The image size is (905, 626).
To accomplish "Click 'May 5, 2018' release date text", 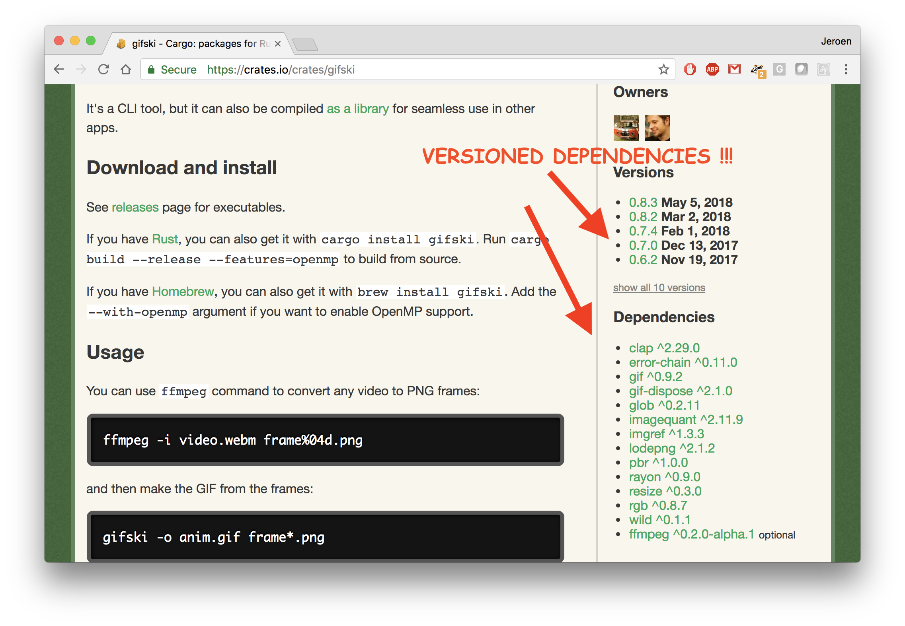I will coord(696,202).
